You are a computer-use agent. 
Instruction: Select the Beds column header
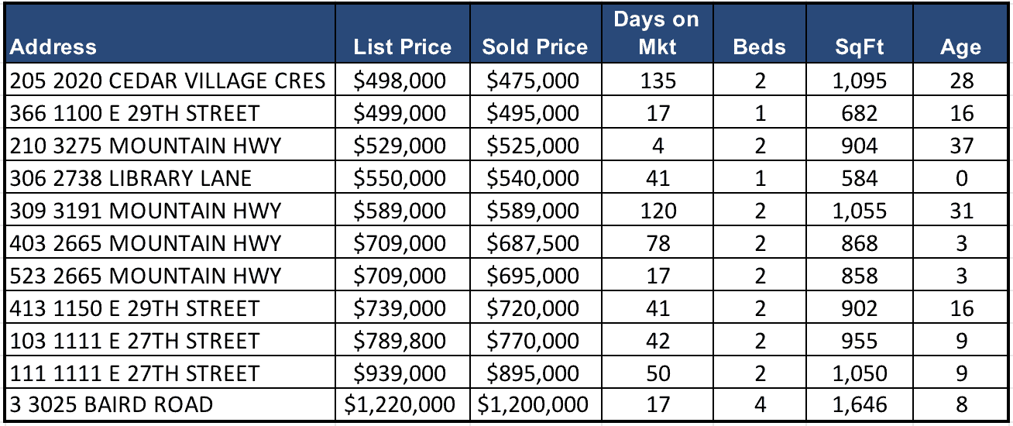click(759, 46)
